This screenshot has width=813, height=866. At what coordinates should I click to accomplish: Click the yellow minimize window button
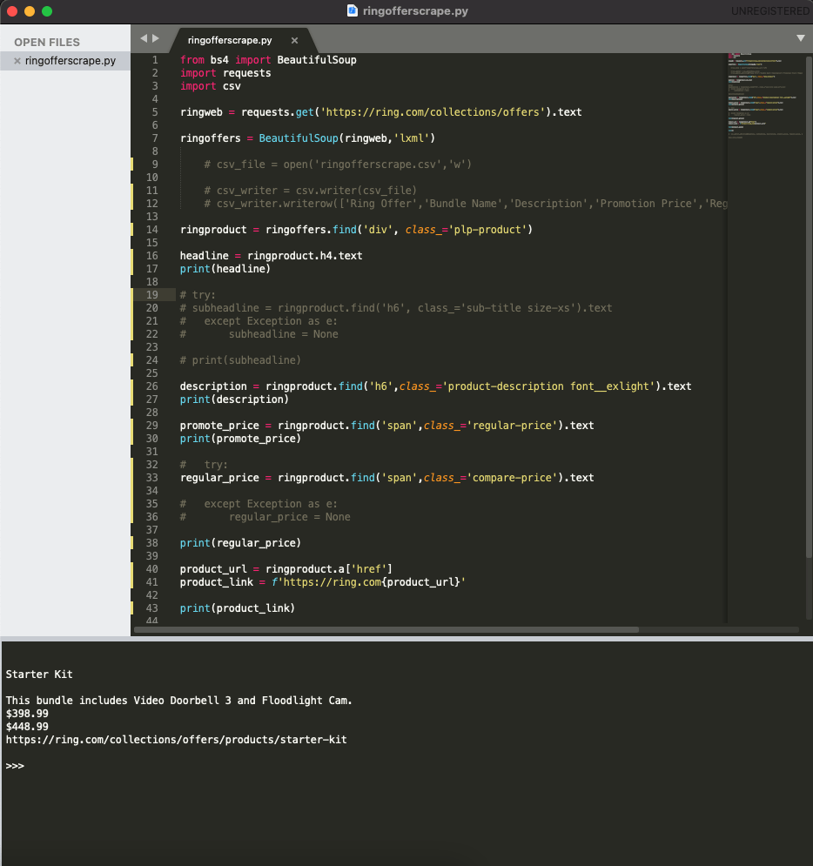pos(30,11)
